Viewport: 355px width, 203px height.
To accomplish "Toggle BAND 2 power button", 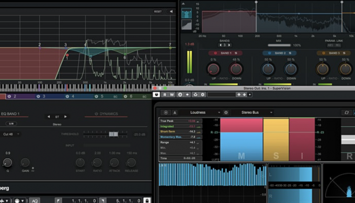I will click(x=269, y=53).
